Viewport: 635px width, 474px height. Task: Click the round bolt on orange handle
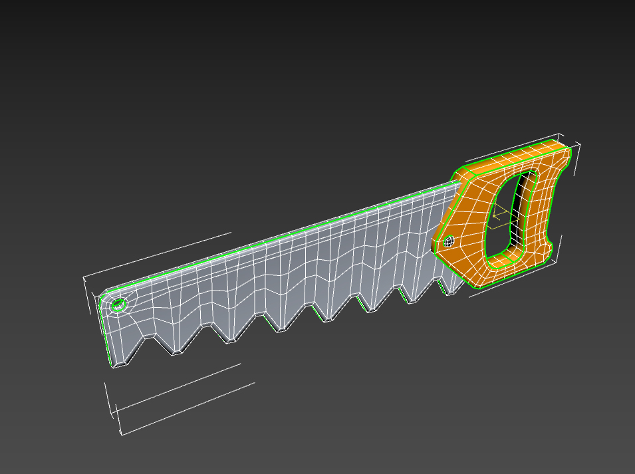coord(449,242)
